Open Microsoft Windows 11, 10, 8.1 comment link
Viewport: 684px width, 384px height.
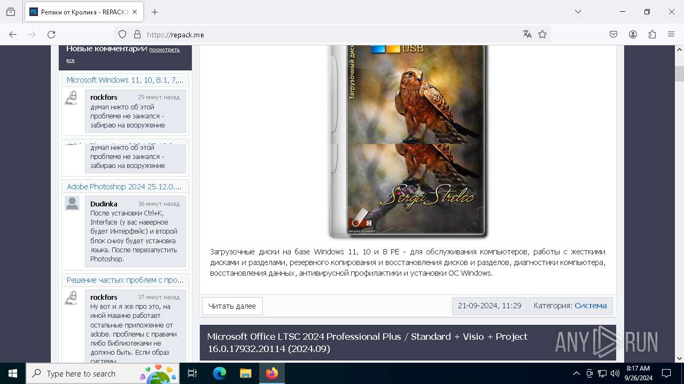(x=125, y=80)
